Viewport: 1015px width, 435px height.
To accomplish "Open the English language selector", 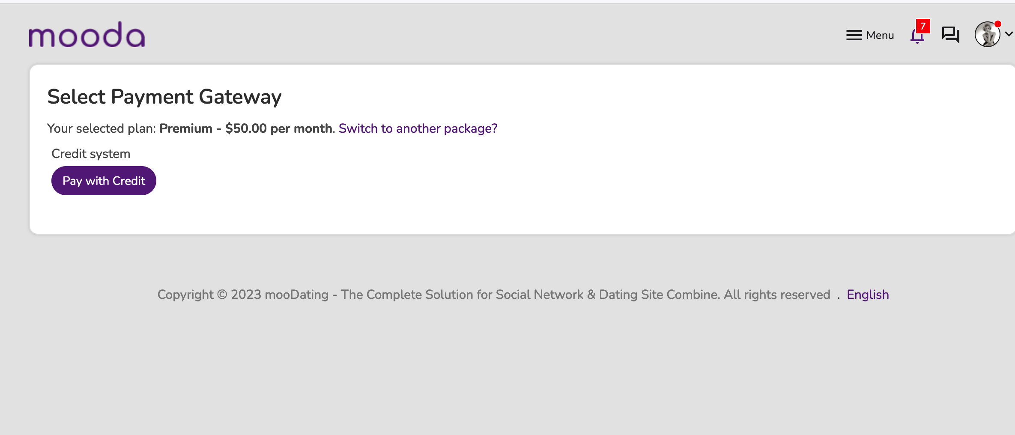I will (x=868, y=295).
